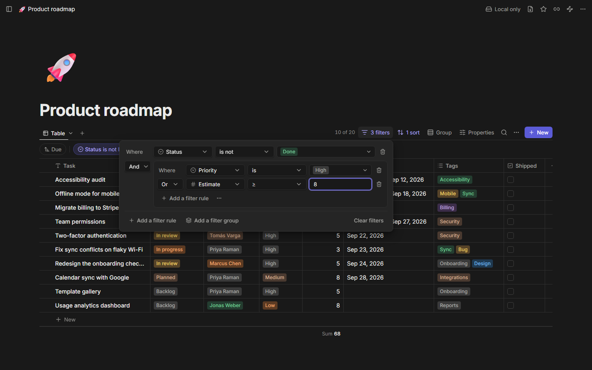This screenshot has height=370, width=592.
Task: Toggle Shipped for Offline mode for mobile
Action: tap(511, 194)
